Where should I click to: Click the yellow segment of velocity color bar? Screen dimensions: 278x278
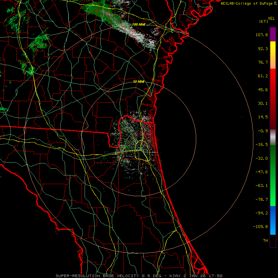click(x=273, y=55)
